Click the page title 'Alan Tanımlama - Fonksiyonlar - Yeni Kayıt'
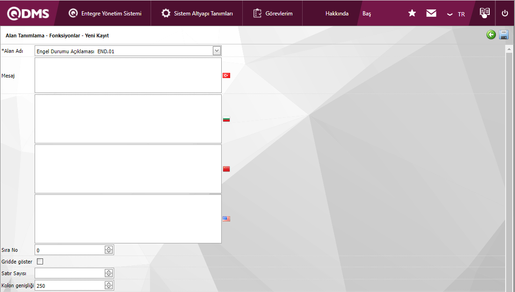The image size is (515, 292). (57, 36)
